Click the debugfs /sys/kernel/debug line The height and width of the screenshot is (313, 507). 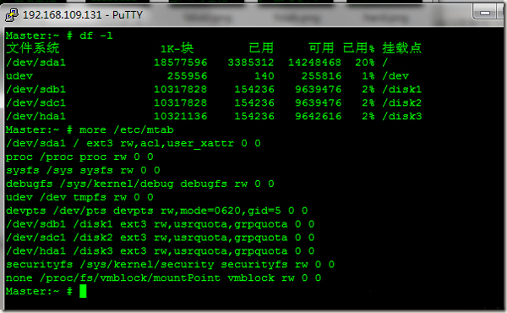pos(140,184)
